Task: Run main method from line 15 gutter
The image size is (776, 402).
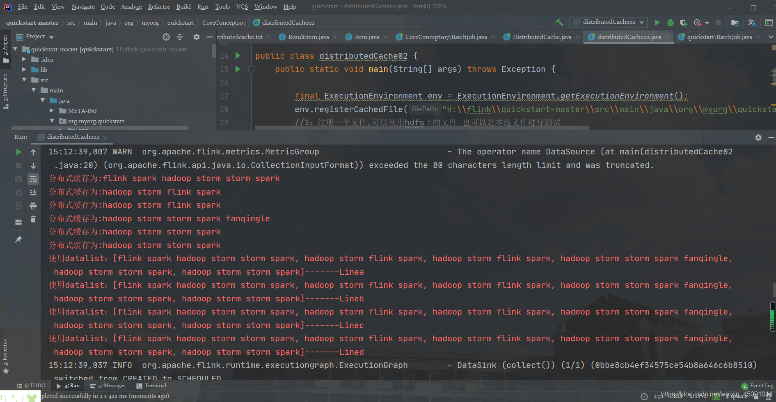Action: tap(238, 69)
